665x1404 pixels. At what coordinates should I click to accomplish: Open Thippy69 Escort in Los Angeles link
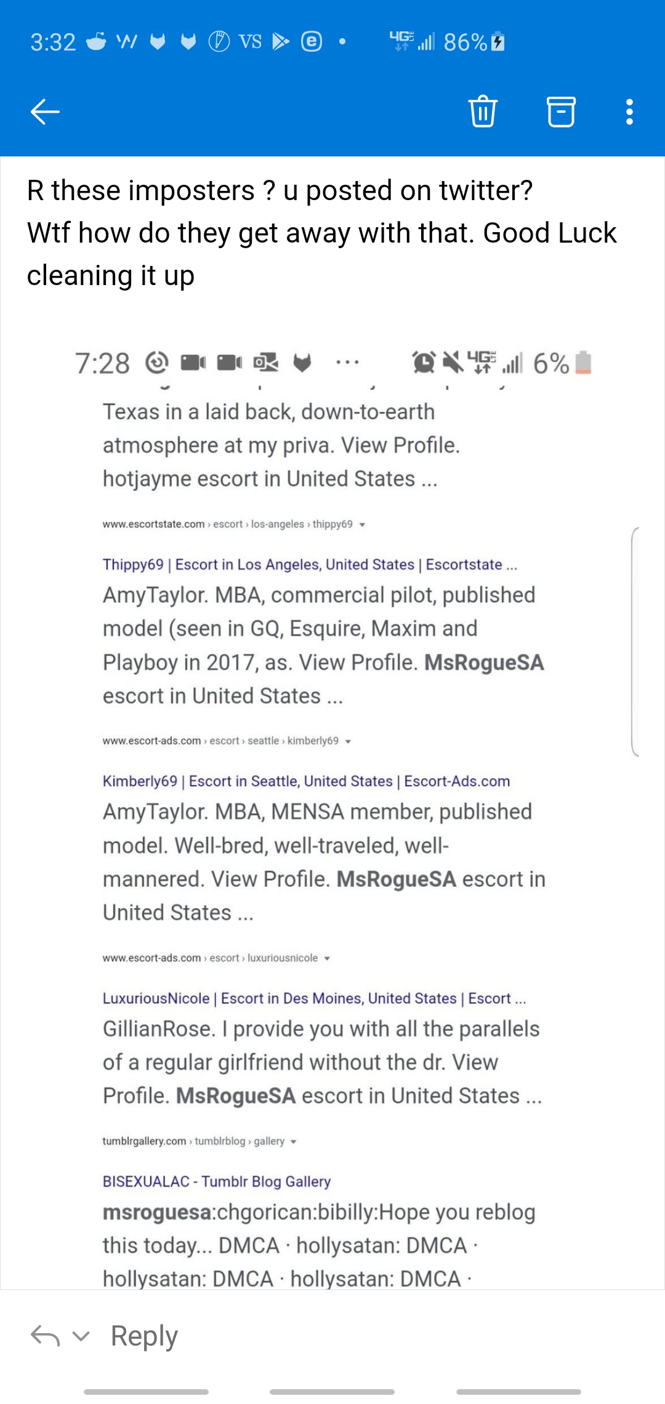(310, 565)
